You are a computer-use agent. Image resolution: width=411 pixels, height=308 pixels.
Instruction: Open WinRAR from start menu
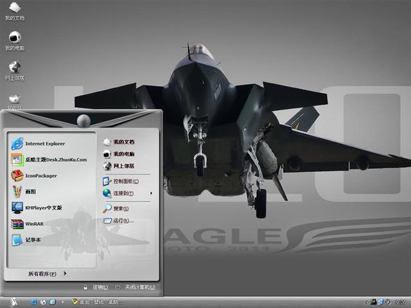click(27, 224)
